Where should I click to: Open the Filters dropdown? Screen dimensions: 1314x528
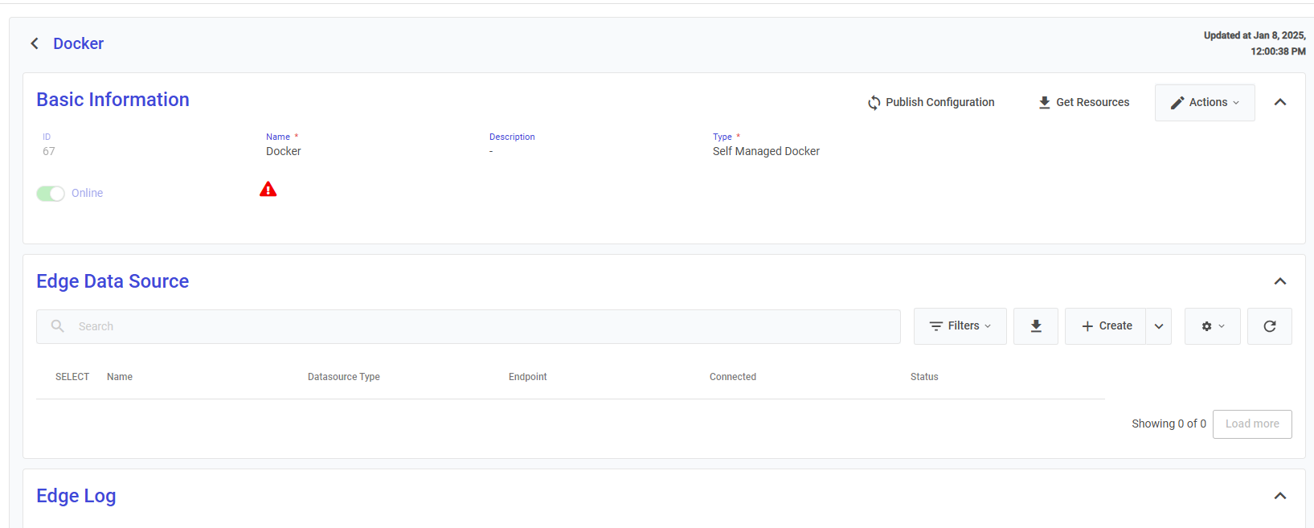click(960, 326)
